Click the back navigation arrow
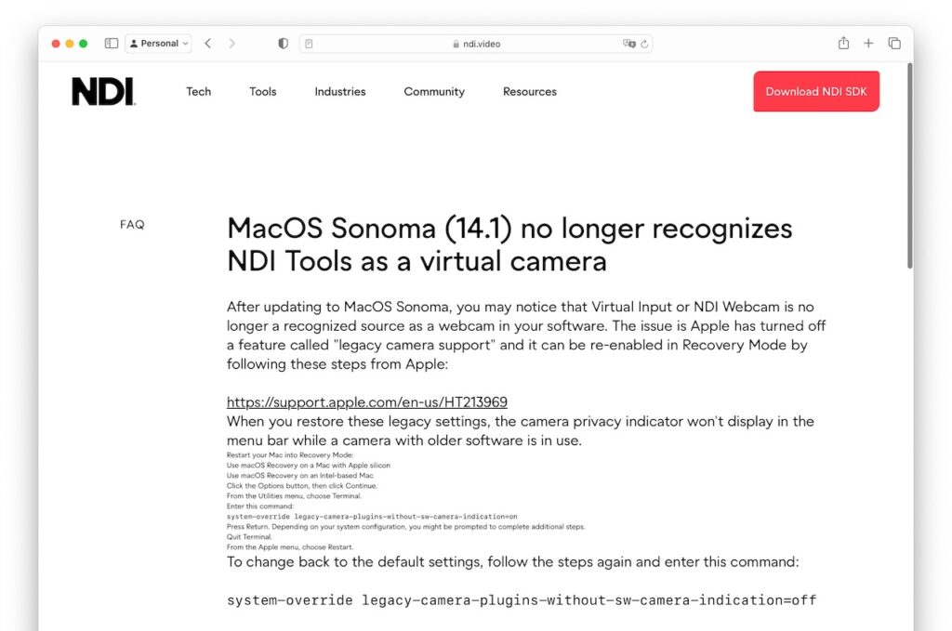 point(207,43)
